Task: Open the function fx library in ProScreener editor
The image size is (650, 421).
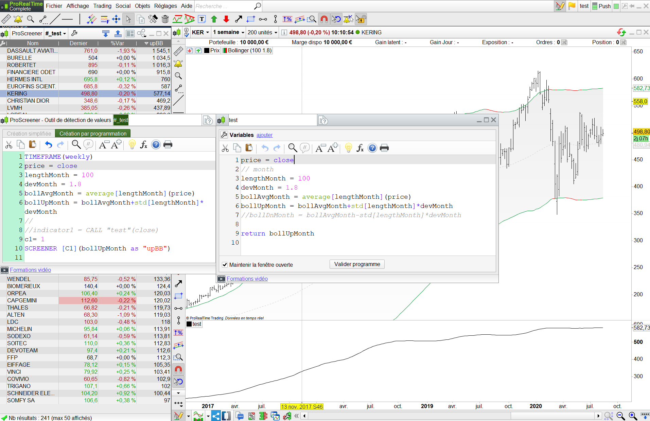Action: (x=144, y=145)
